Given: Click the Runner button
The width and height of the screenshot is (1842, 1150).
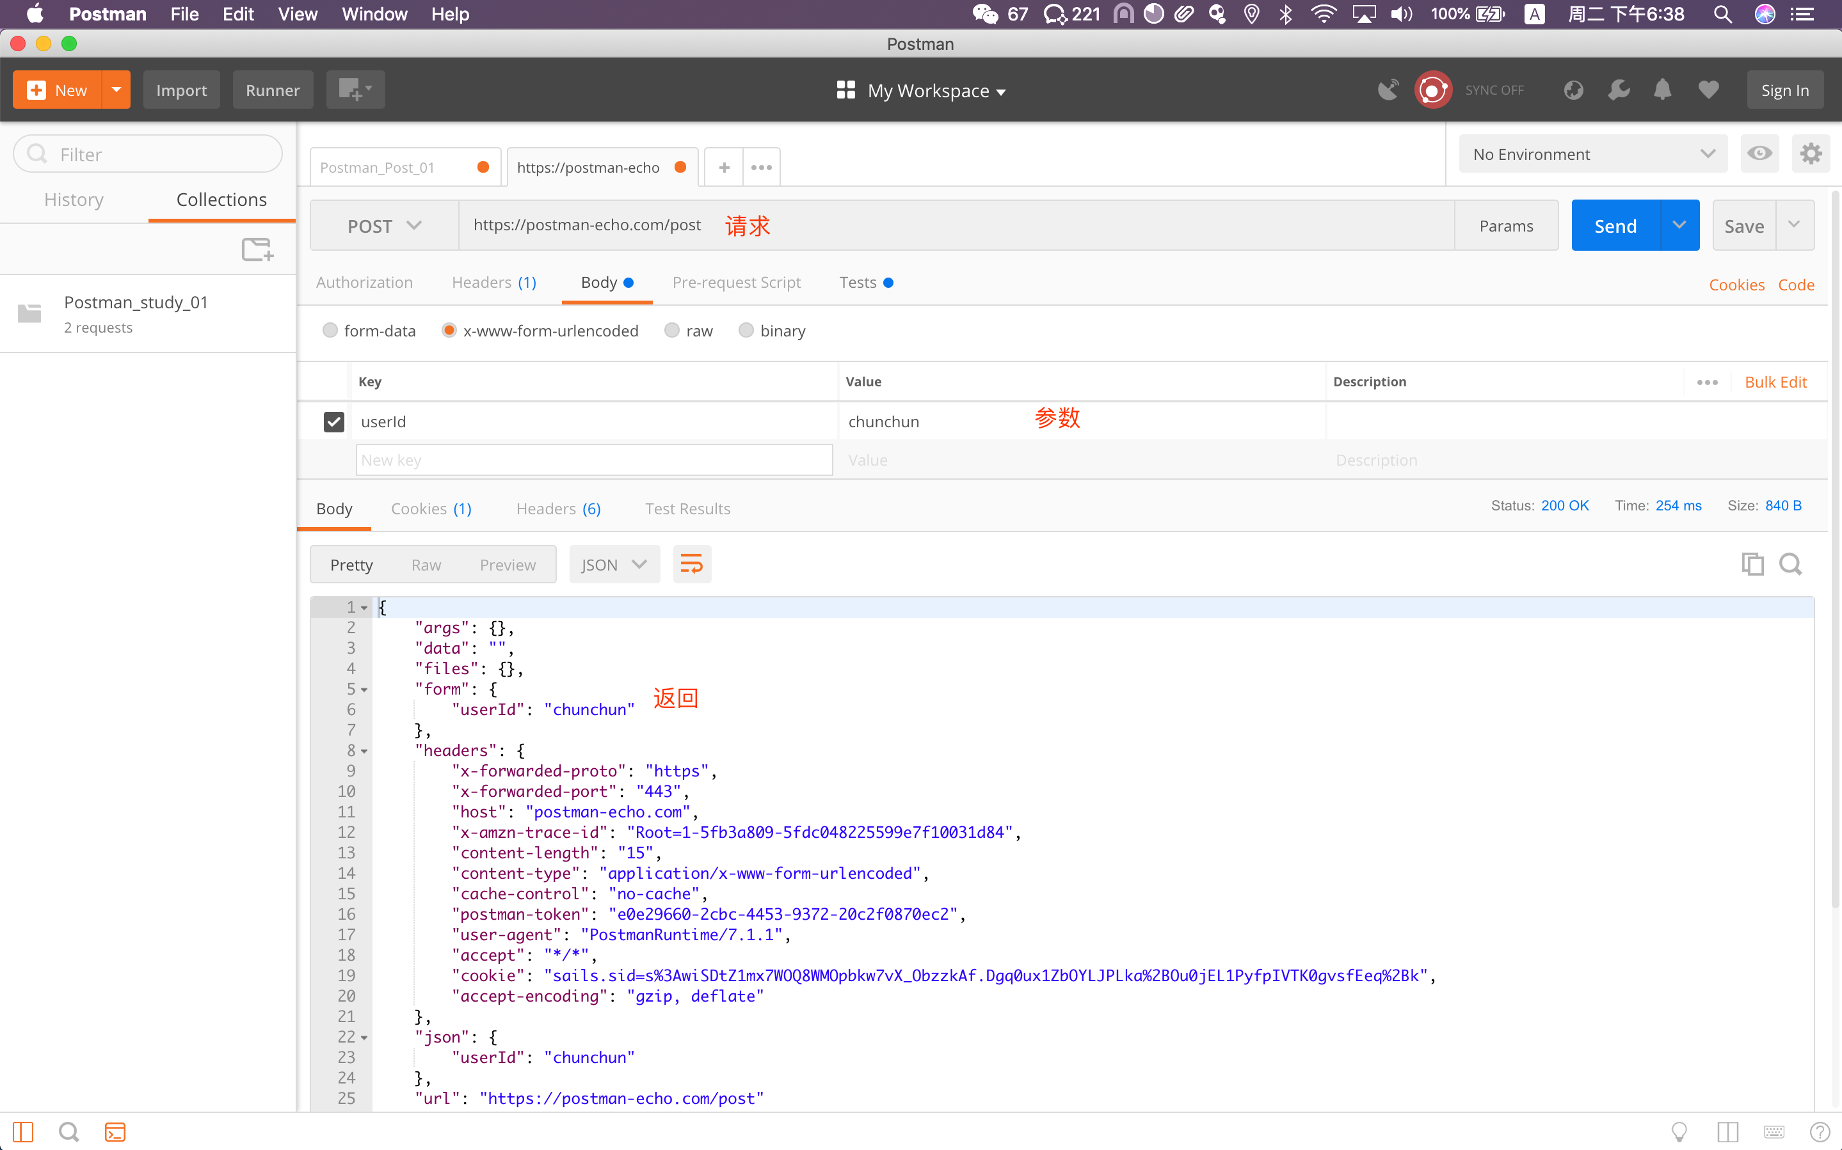Looking at the screenshot, I should tap(273, 90).
